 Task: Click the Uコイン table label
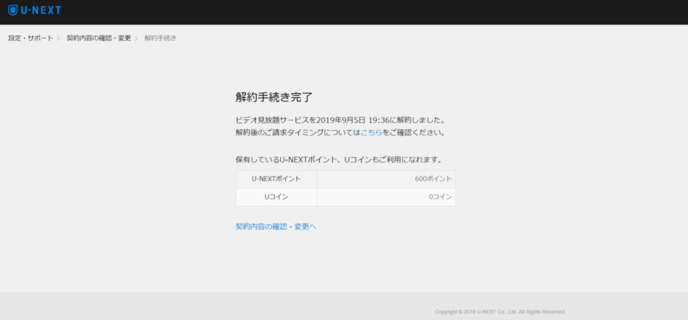click(276, 197)
